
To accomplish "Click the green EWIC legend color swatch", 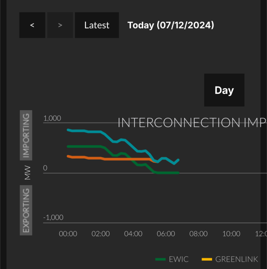I will [x=160, y=259].
